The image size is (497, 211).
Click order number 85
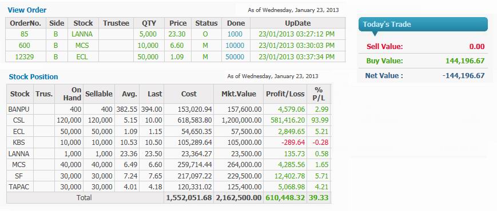(x=24, y=34)
